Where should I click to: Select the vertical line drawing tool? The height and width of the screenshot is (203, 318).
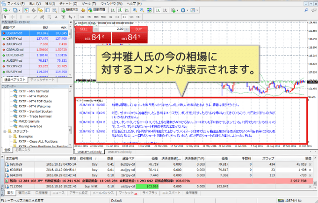tap(21, 17)
